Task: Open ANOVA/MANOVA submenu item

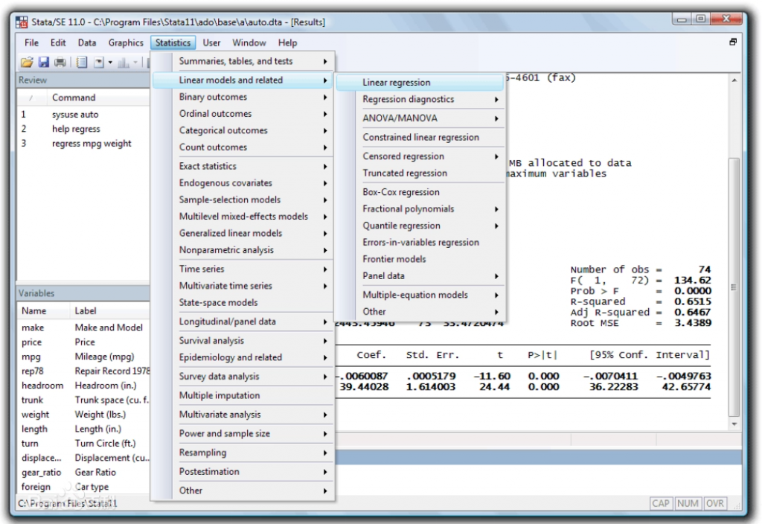Action: (420, 118)
